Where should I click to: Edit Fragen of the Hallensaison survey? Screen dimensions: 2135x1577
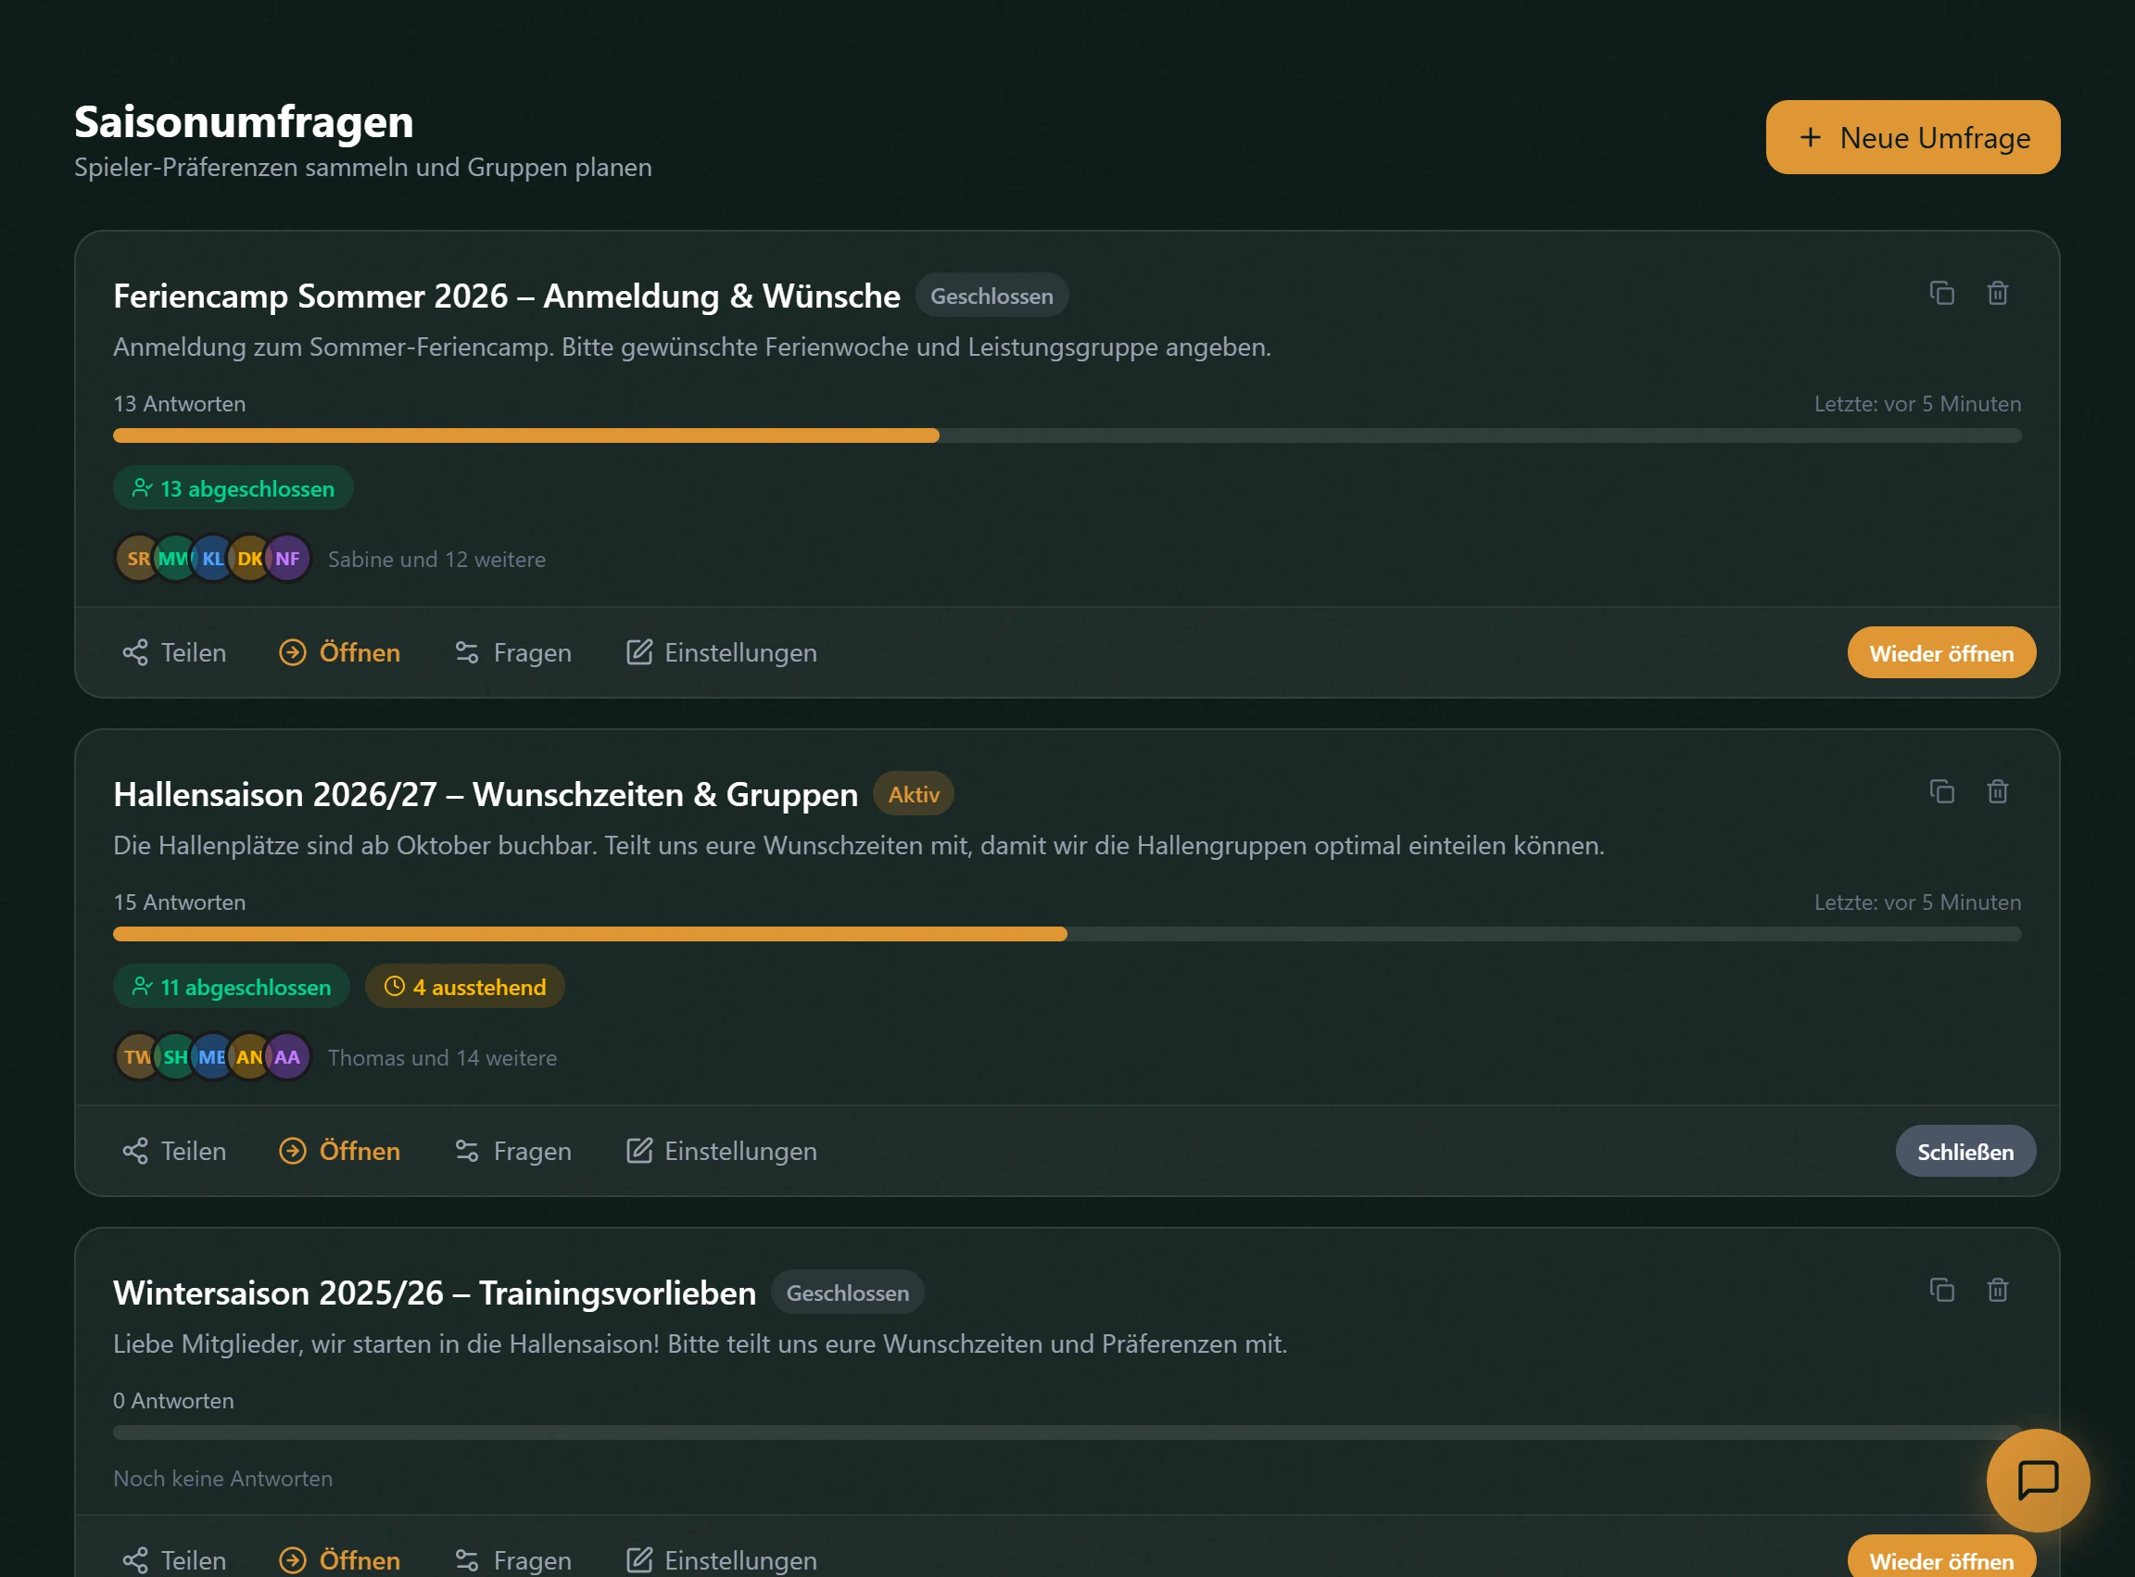point(513,1152)
